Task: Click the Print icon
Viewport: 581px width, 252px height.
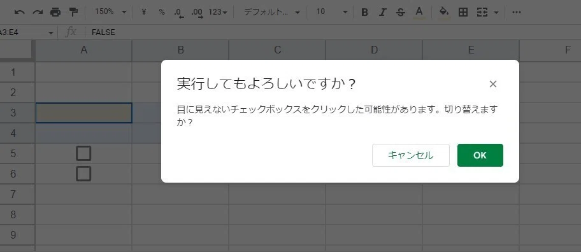Action: click(55, 12)
